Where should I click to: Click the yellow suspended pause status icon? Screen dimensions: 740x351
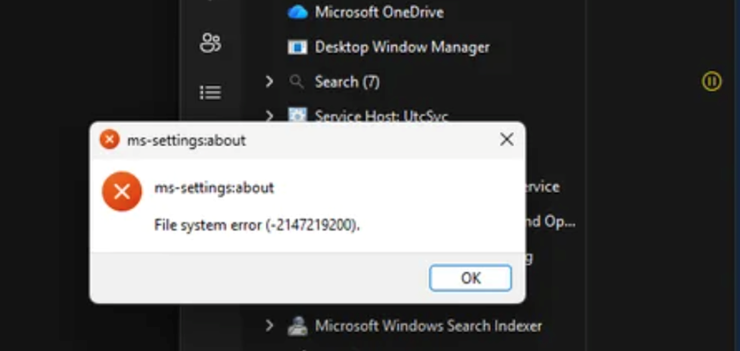click(x=711, y=81)
